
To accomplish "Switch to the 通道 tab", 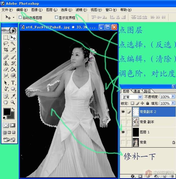I will click(136, 91).
